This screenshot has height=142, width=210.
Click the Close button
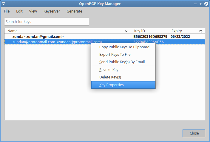click(194, 133)
